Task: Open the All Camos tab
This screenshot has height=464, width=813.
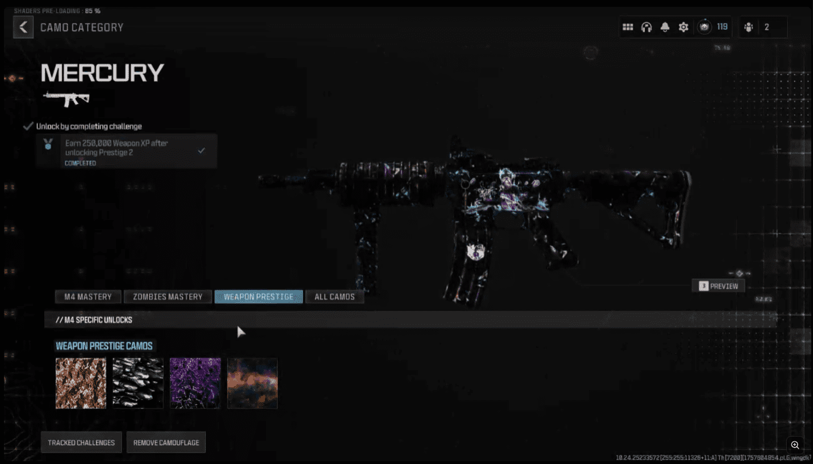Action: point(334,297)
